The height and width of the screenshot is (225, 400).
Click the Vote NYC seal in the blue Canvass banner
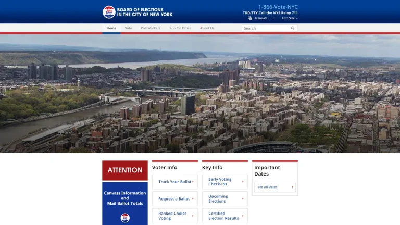[x=125, y=218]
